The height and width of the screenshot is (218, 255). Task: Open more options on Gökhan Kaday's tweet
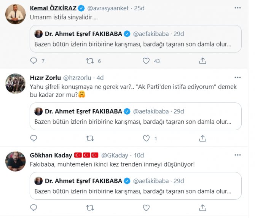click(239, 155)
